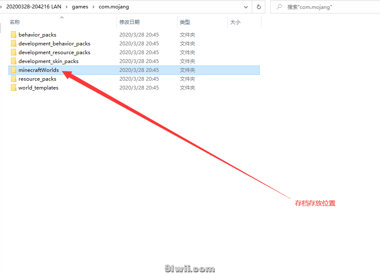
Task: Click the development_resource_packs folder icon
Action: click(x=13, y=53)
